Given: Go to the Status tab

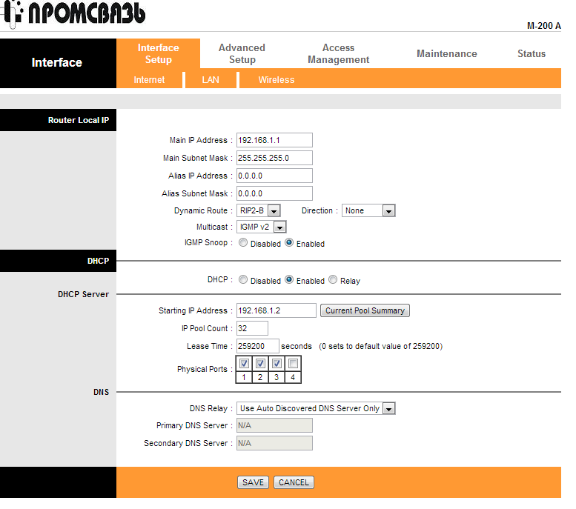Looking at the screenshot, I should coord(531,53).
